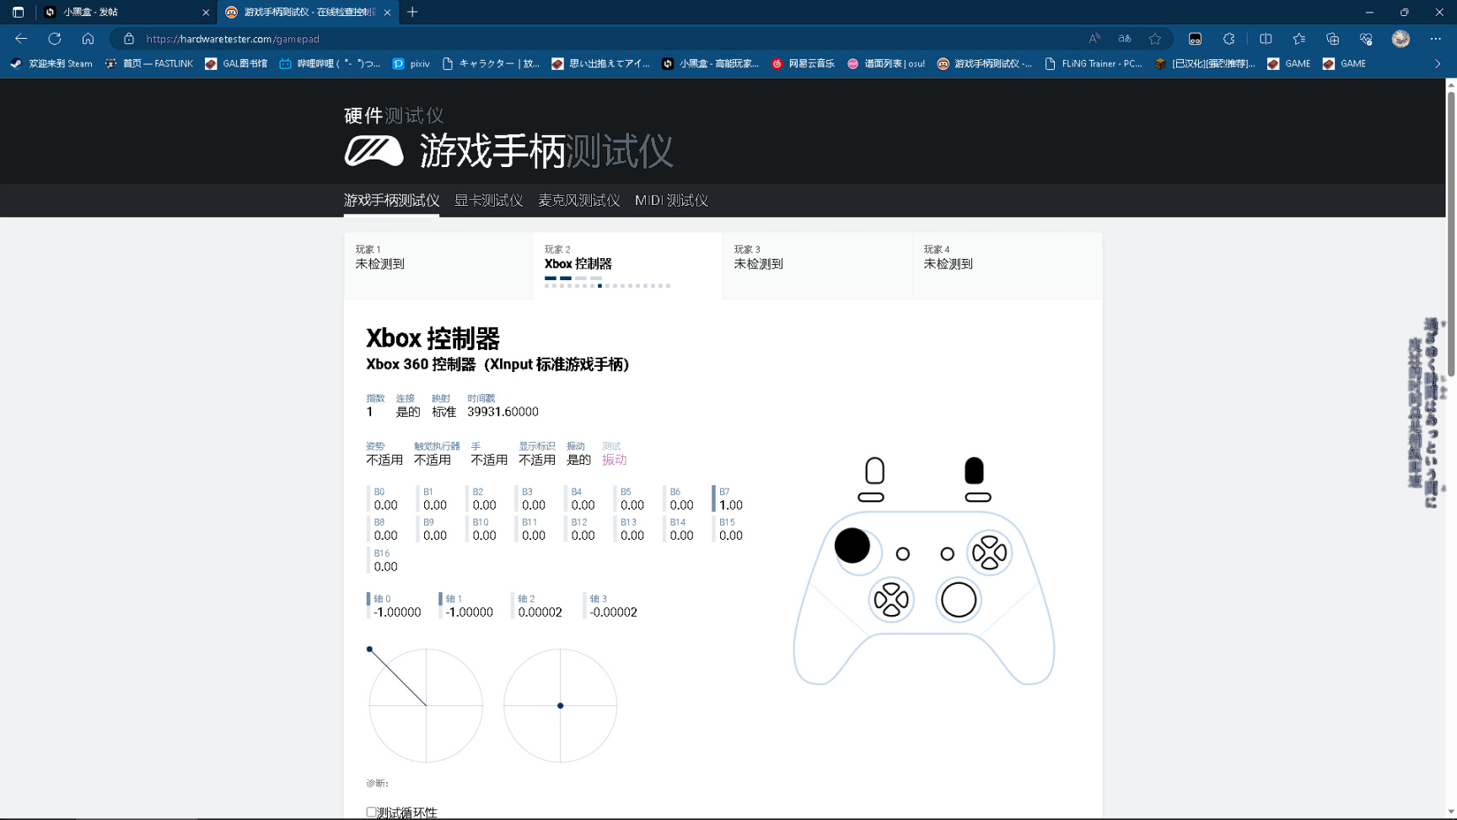Close the 游戏手柄测试仪 browser tab
Screen dimensions: 1457x820
tap(387, 13)
